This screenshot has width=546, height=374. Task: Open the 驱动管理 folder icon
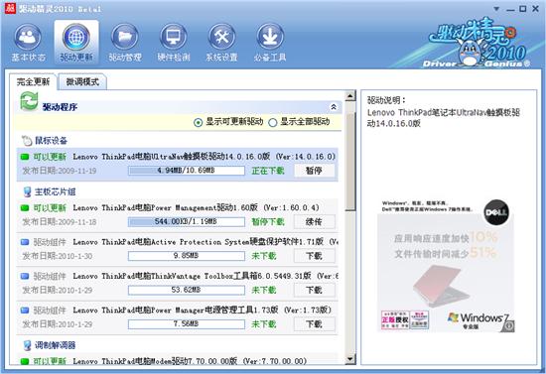pos(125,37)
